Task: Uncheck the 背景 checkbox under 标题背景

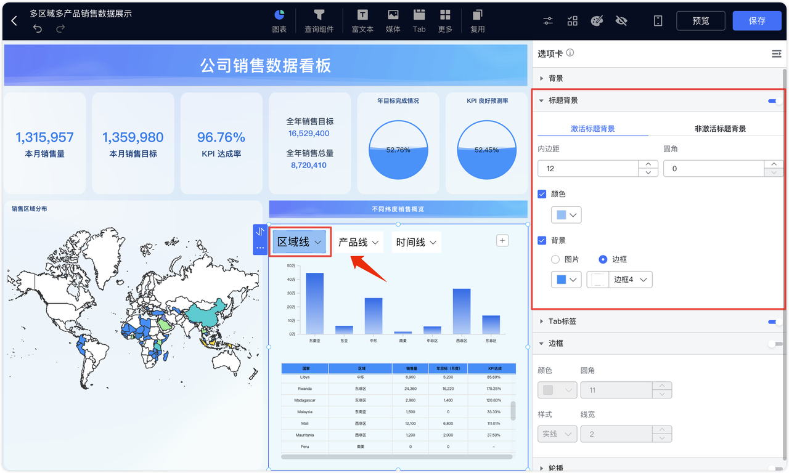Action: point(542,241)
